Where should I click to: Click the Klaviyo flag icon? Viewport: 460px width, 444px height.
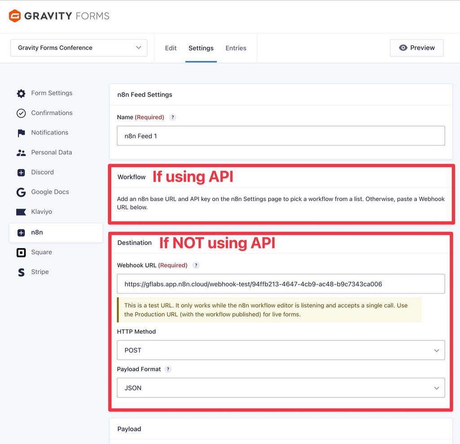[x=21, y=212]
